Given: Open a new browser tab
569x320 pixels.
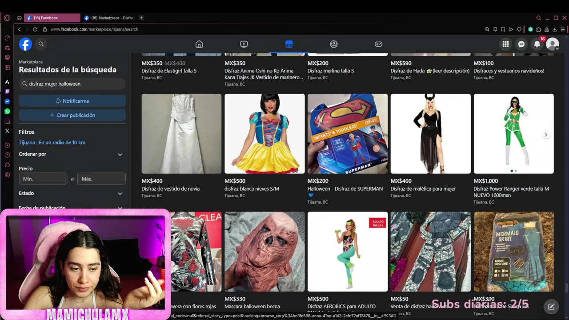Looking at the screenshot, I should (x=141, y=18).
